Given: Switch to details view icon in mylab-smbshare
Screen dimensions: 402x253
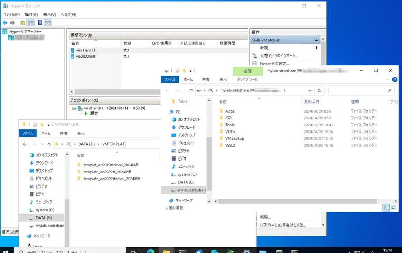Looking at the screenshot, I should [x=386, y=208].
